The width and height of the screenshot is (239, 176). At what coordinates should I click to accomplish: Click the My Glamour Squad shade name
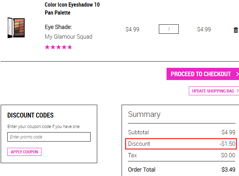click(x=68, y=37)
